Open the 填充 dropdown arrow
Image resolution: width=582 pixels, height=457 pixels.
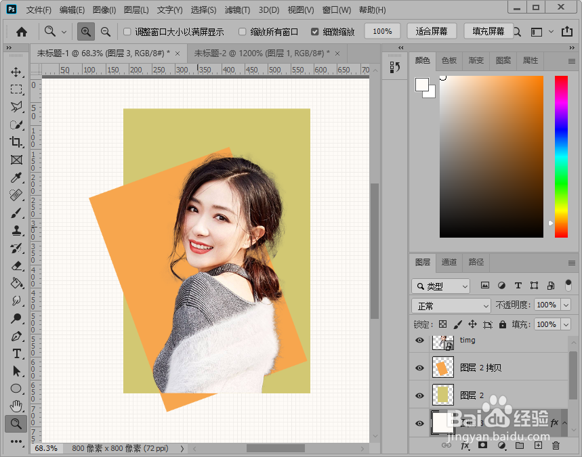pyautogui.click(x=566, y=324)
